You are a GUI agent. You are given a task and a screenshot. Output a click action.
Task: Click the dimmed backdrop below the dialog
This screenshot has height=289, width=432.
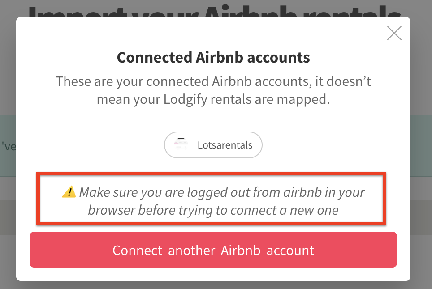point(213,285)
